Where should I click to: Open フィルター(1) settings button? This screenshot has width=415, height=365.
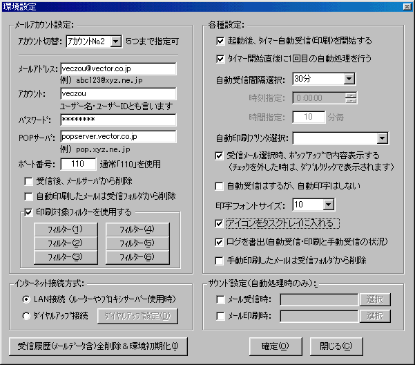pos(66,230)
